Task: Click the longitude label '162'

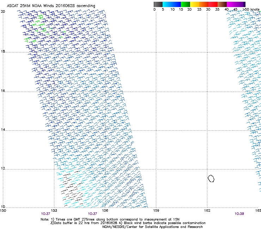Action: pyautogui.click(x=207, y=211)
